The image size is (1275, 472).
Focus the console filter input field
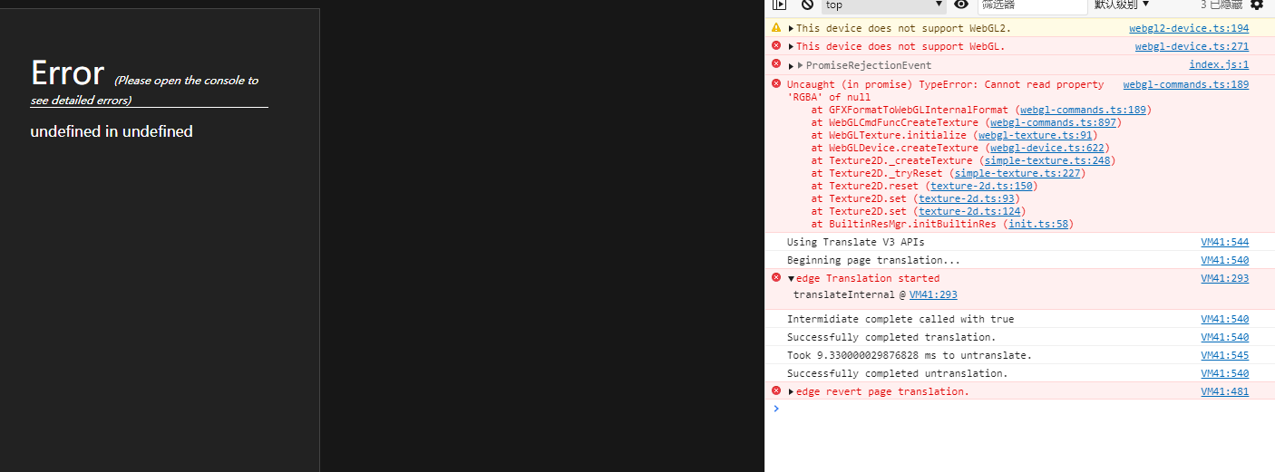(1032, 5)
